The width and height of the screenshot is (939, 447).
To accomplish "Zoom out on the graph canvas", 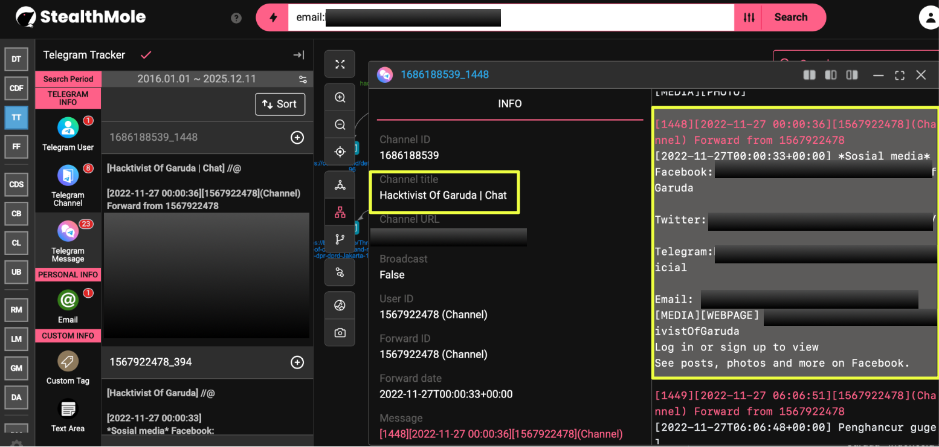I will [x=340, y=124].
